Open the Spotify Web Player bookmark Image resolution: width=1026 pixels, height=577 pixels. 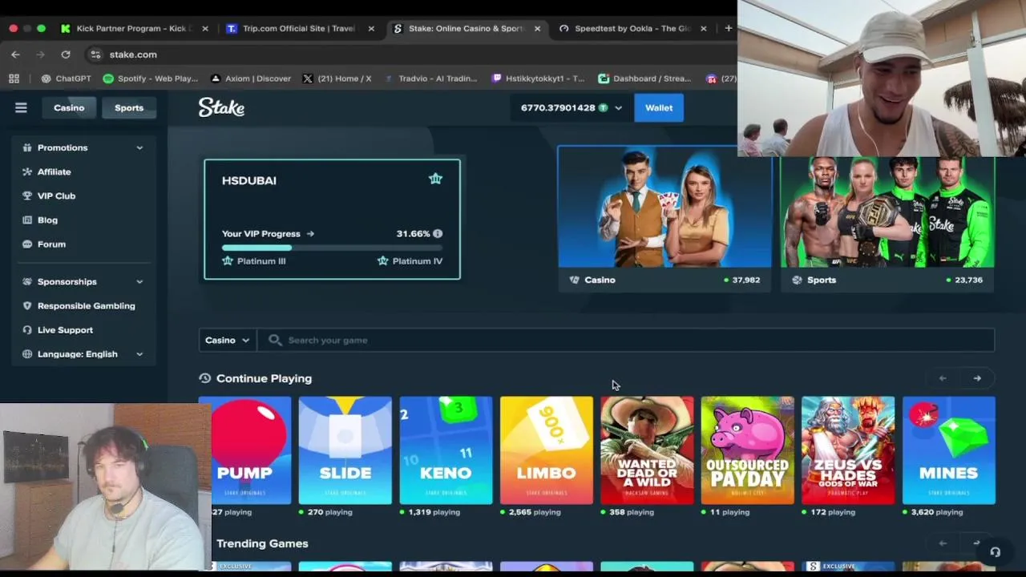[150, 79]
